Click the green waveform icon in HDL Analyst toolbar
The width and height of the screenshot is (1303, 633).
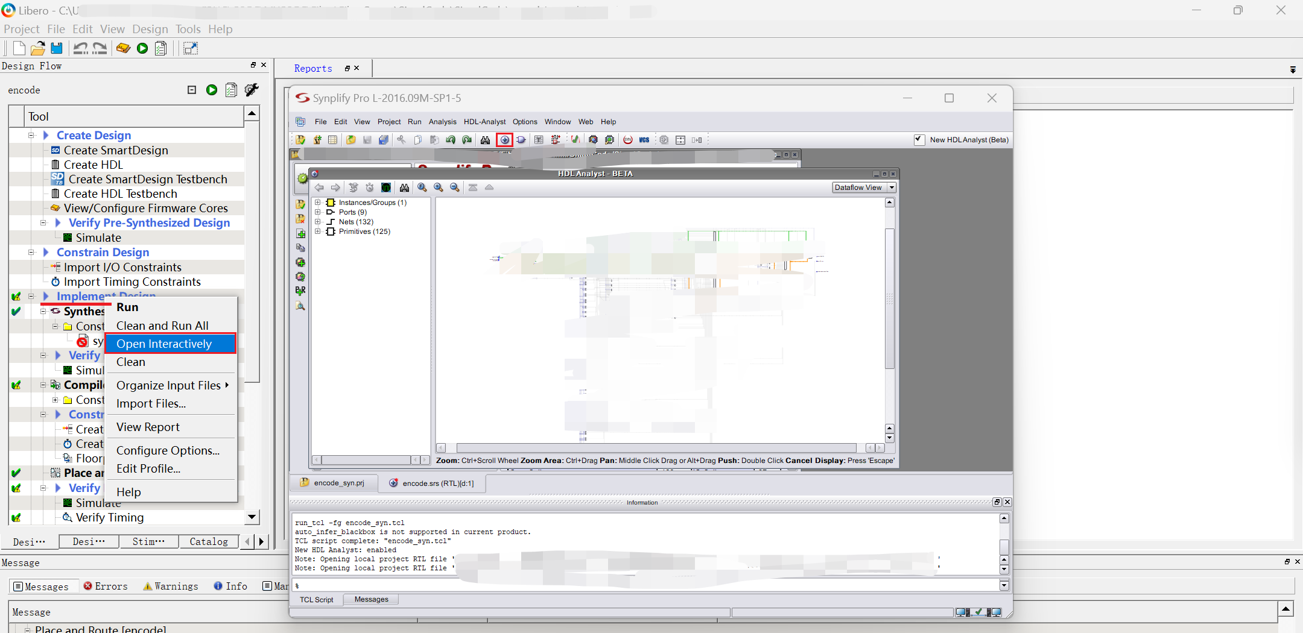pyautogui.click(x=386, y=187)
